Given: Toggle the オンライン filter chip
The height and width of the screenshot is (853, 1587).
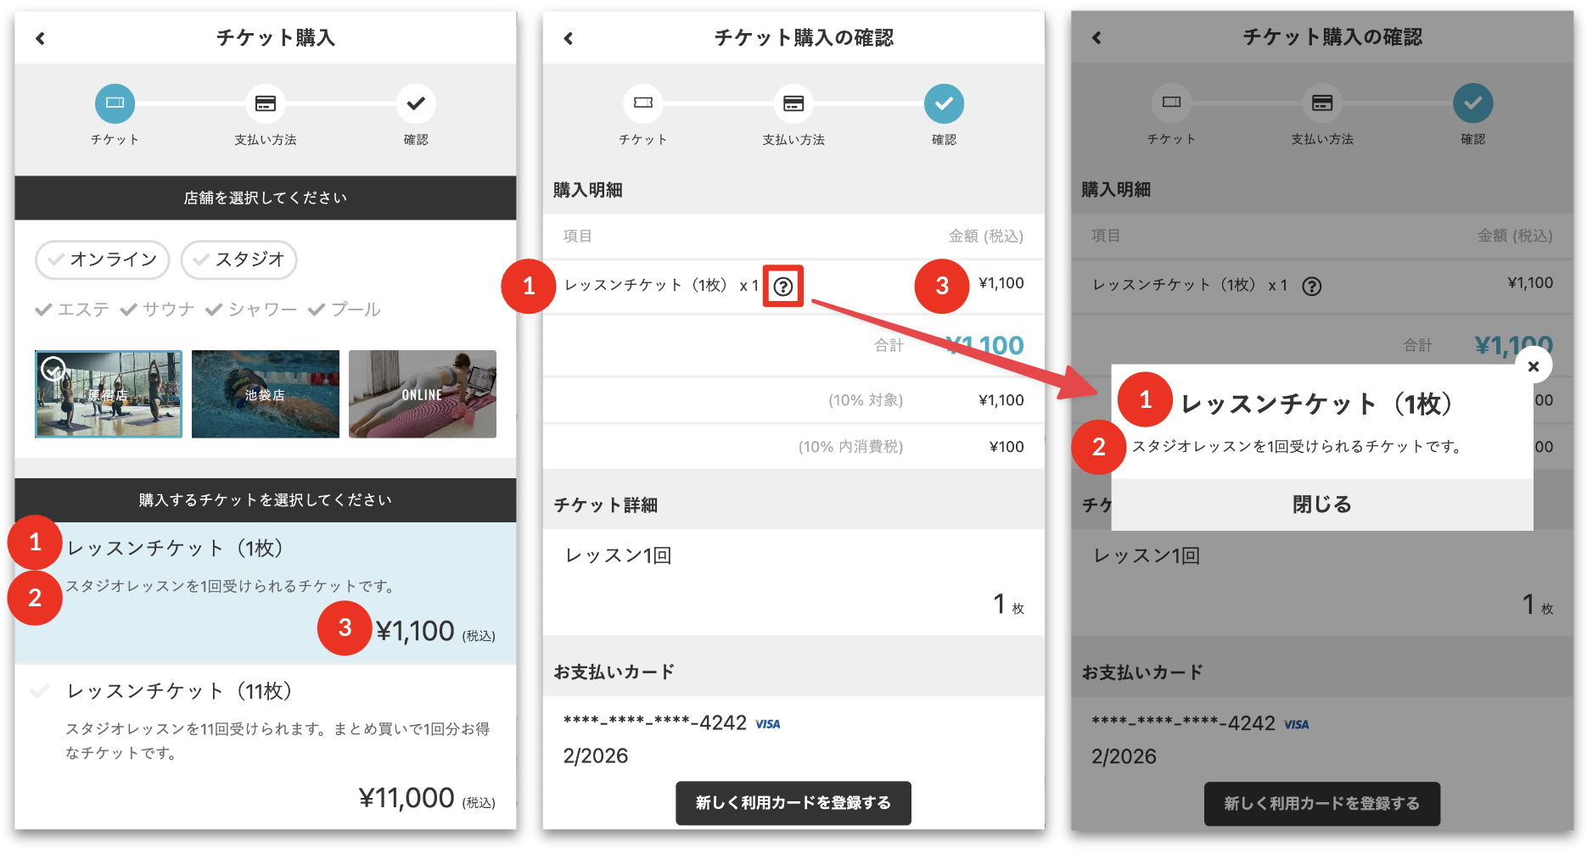Looking at the screenshot, I should pos(103,259).
